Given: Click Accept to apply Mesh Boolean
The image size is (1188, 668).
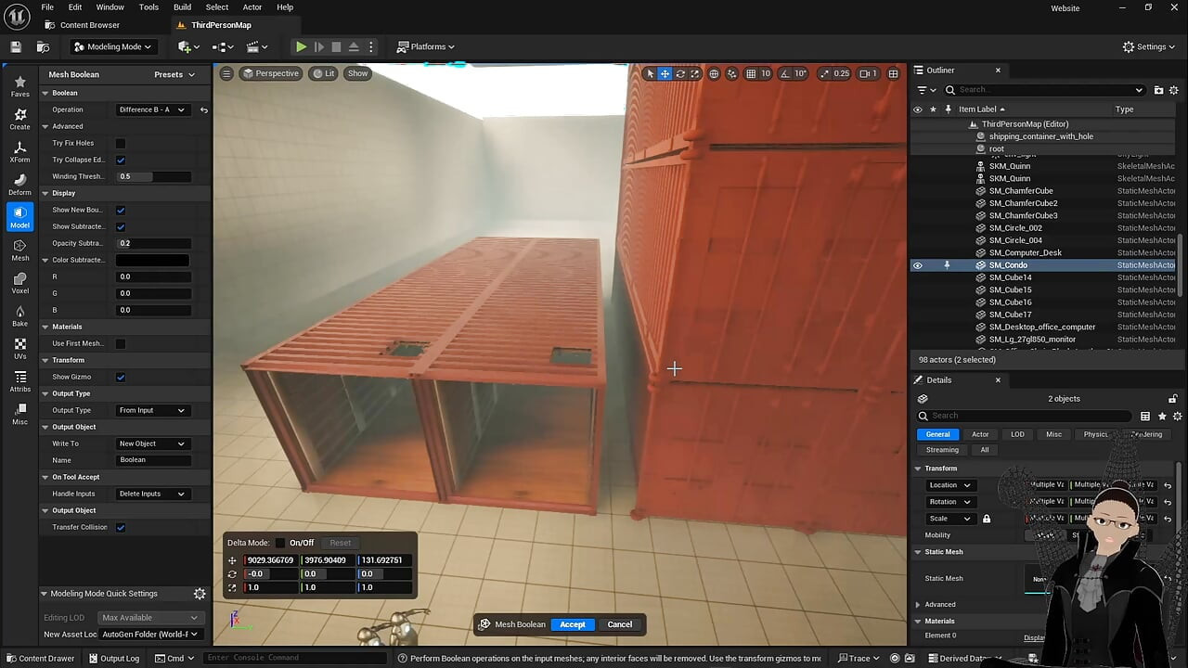Looking at the screenshot, I should click(573, 624).
